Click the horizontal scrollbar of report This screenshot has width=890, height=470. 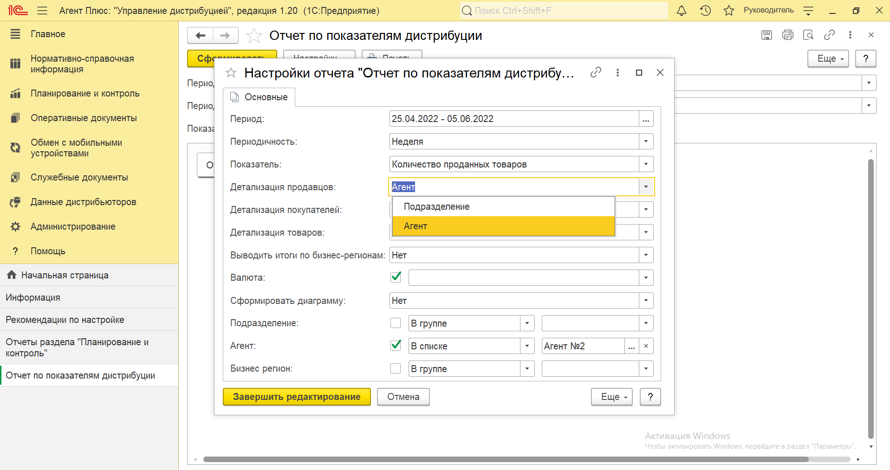click(x=506, y=459)
